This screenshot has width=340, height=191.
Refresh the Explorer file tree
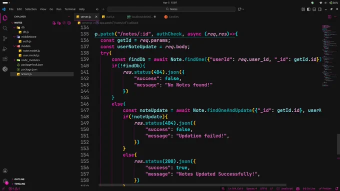pos(64,23)
